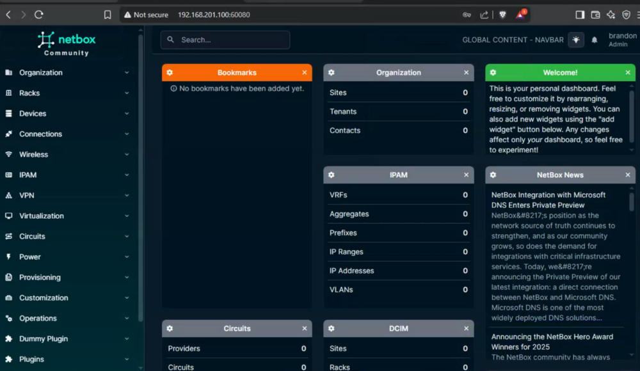Expand the Organization sidebar menu
This screenshot has width=640, height=371.
(x=67, y=73)
